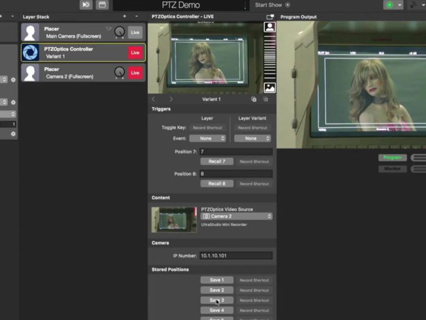Select the Monitor output button
The width and height of the screenshot is (426, 320).
click(393, 169)
